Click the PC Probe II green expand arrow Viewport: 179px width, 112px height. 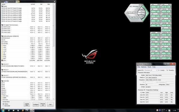(x=147, y=13)
